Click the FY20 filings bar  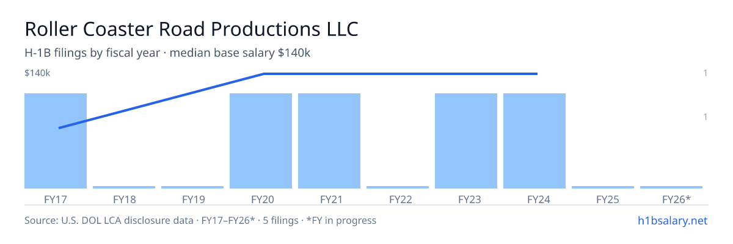pyautogui.click(x=261, y=141)
